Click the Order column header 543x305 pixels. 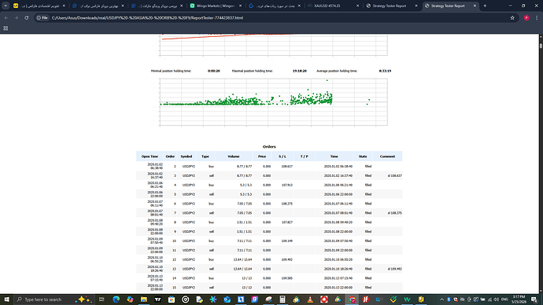click(x=170, y=156)
